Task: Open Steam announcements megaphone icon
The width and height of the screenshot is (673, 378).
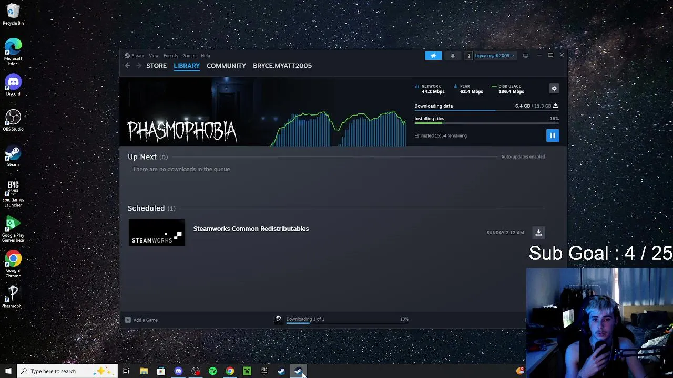Action: (433, 56)
